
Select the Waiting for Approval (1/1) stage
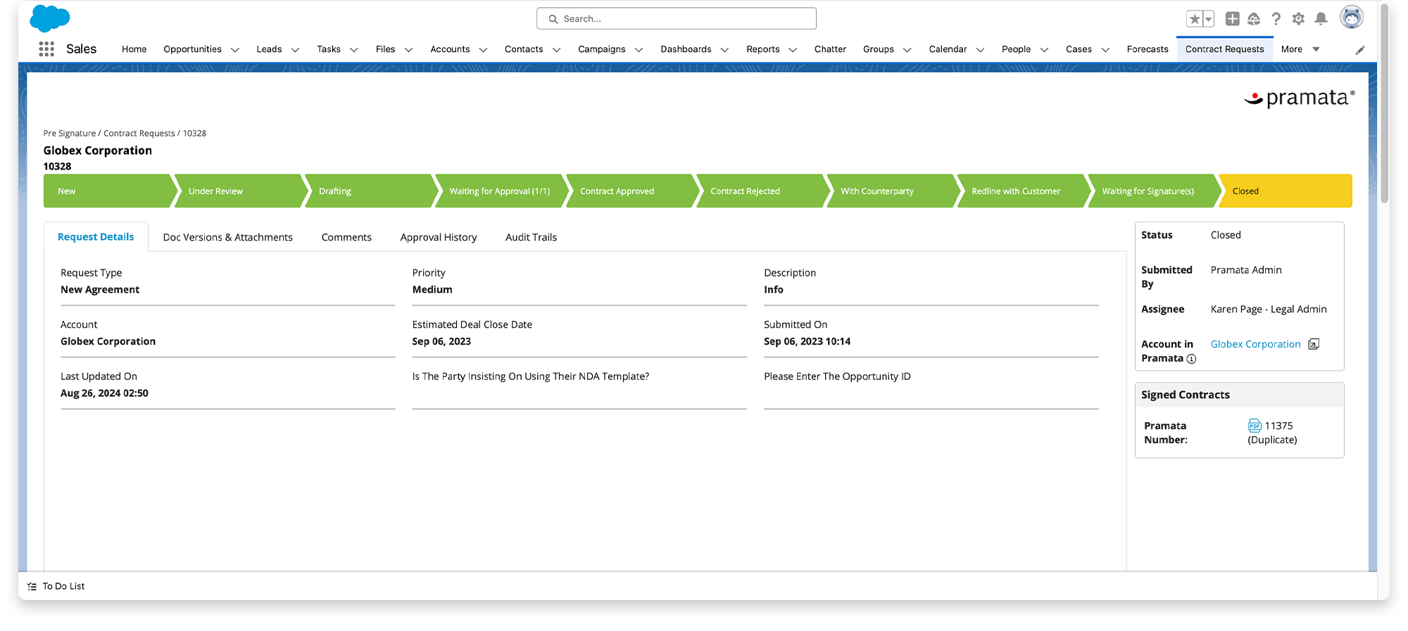click(501, 191)
